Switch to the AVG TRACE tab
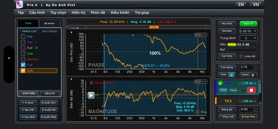Viewport: 278px width, 129px height. (49, 31)
